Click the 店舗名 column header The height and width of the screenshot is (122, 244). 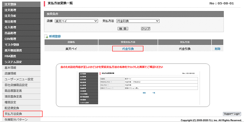coord(71,42)
